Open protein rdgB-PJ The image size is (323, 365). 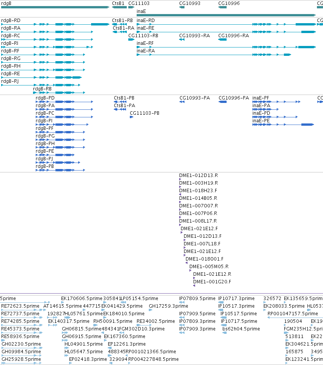(44, 159)
